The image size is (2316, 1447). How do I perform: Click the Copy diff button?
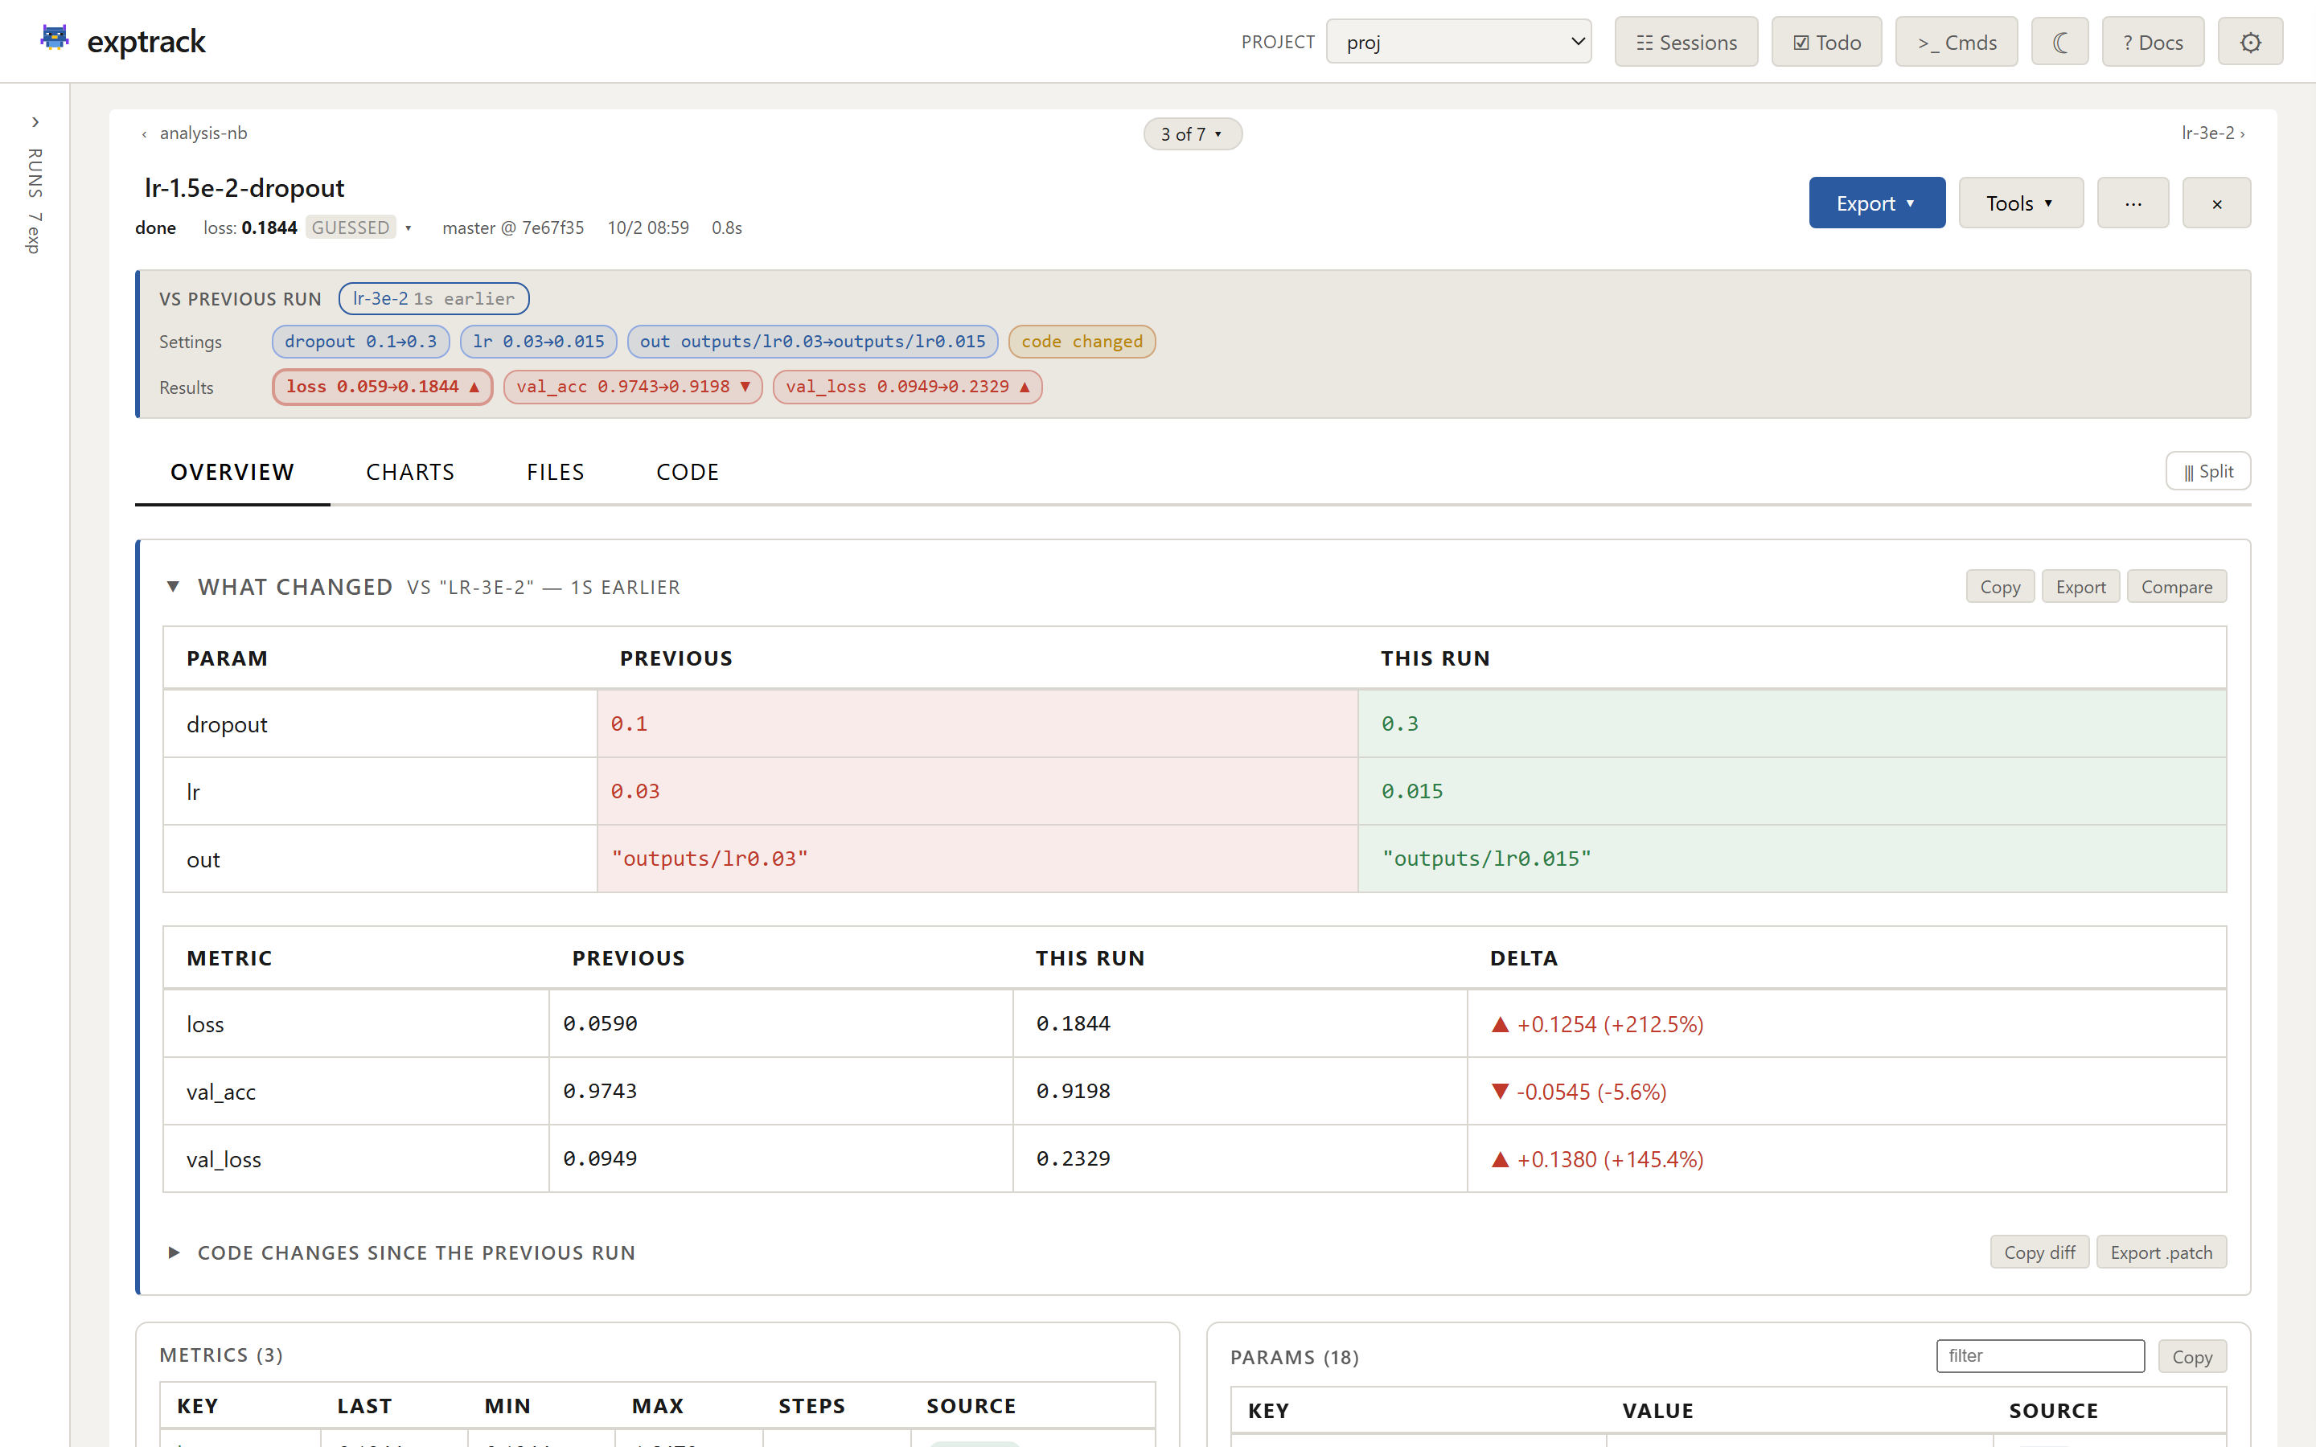coord(2039,1252)
